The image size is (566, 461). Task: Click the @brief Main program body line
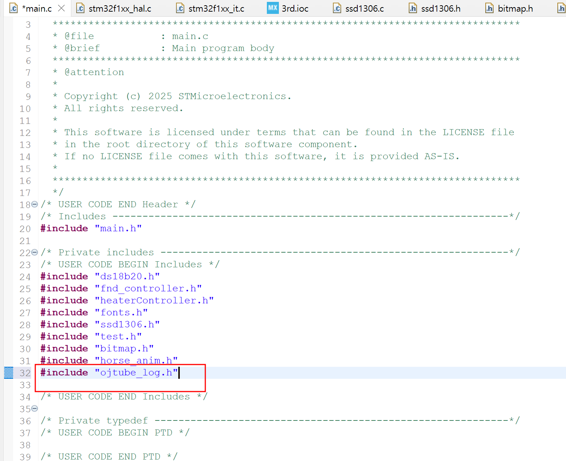pos(164,48)
